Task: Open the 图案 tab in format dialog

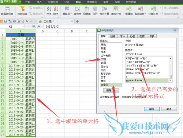Action: [x=142, y=36]
